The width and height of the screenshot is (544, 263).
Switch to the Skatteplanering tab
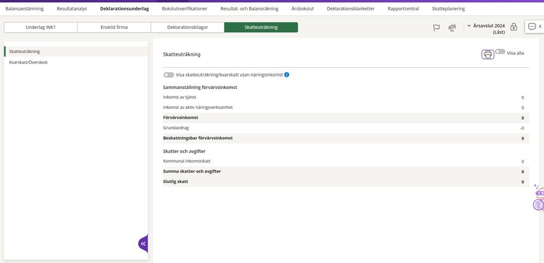pos(448,9)
